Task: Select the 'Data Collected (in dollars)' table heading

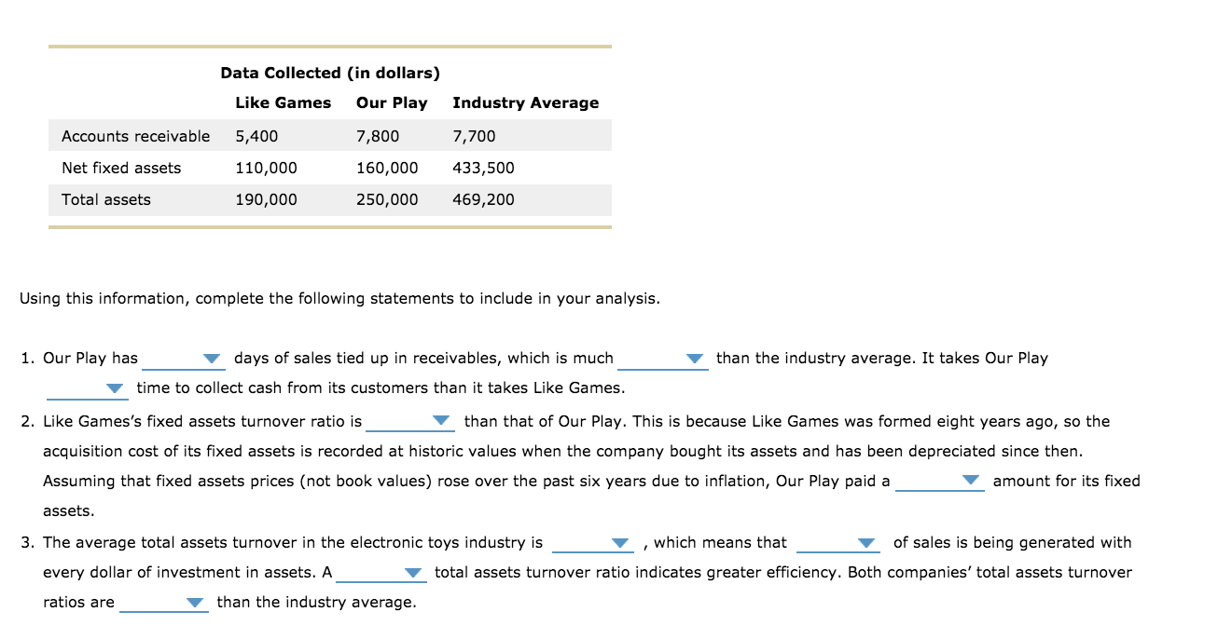Action: click(x=329, y=73)
